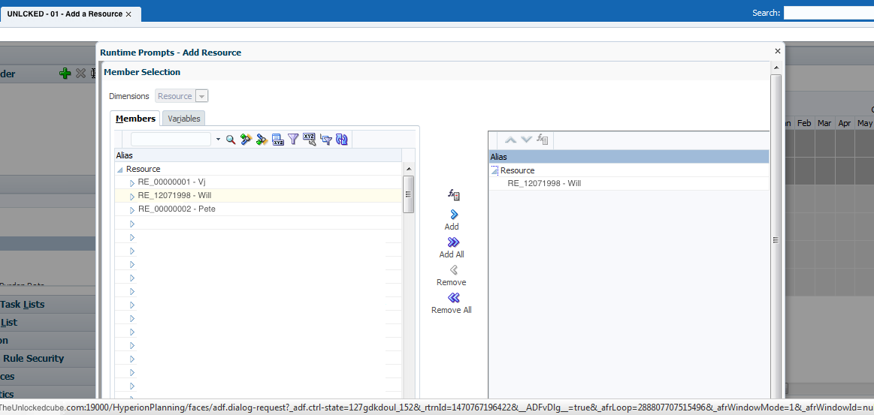Screen dimensions: 874x415
Task: Collapse the Resource root in Members tree
Action: [x=120, y=170]
